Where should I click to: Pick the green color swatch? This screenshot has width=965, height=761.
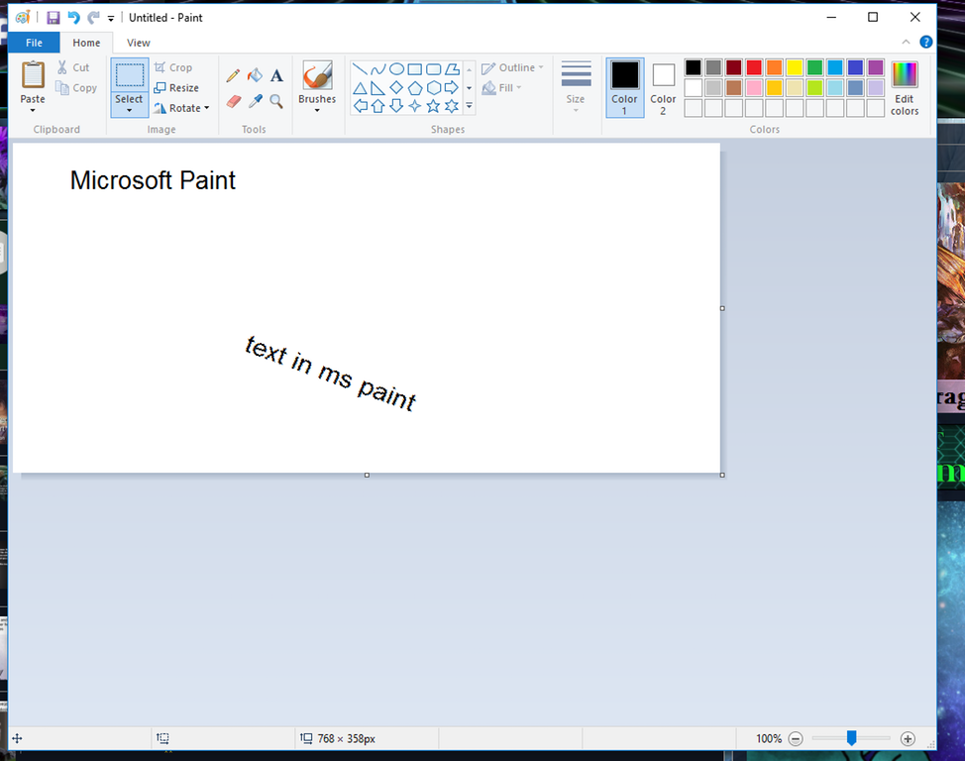[814, 67]
